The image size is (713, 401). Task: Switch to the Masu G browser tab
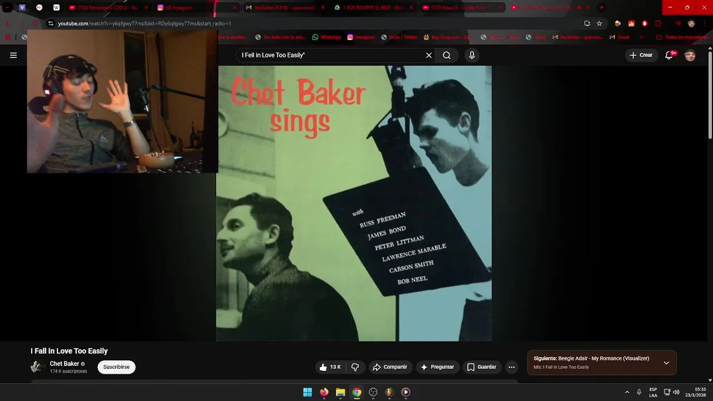tap(462, 7)
